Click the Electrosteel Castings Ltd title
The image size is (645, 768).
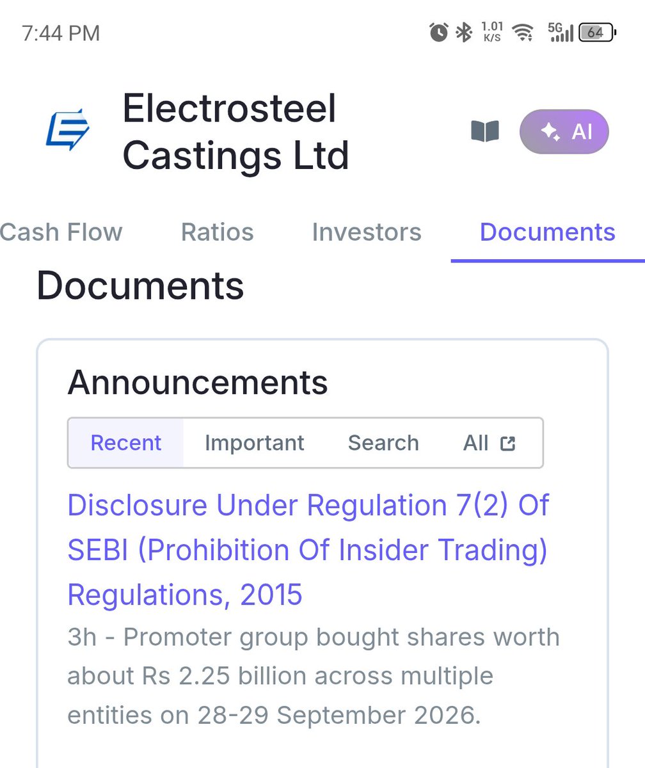pos(236,132)
